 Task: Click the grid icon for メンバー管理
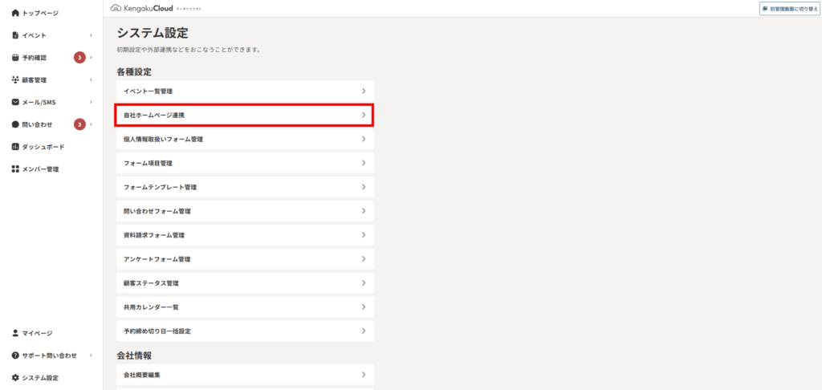[15, 169]
